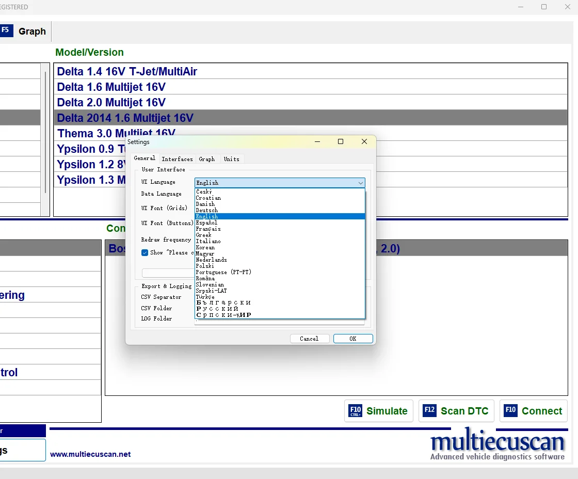Viewport: 578px width, 479px height.
Task: Select Delta 1.6 Multijet 16V row
Action: [x=310, y=87]
